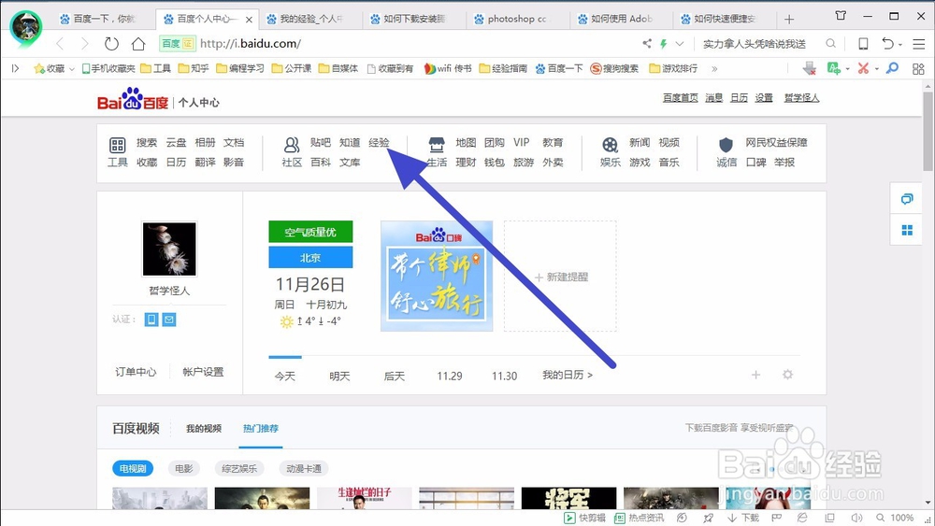Viewport: 935px width, 526px height.
Task: Open the 经验 link in 社区
Action: pos(379,142)
